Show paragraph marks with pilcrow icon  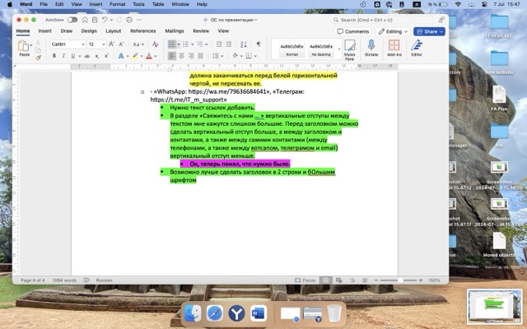click(259, 44)
